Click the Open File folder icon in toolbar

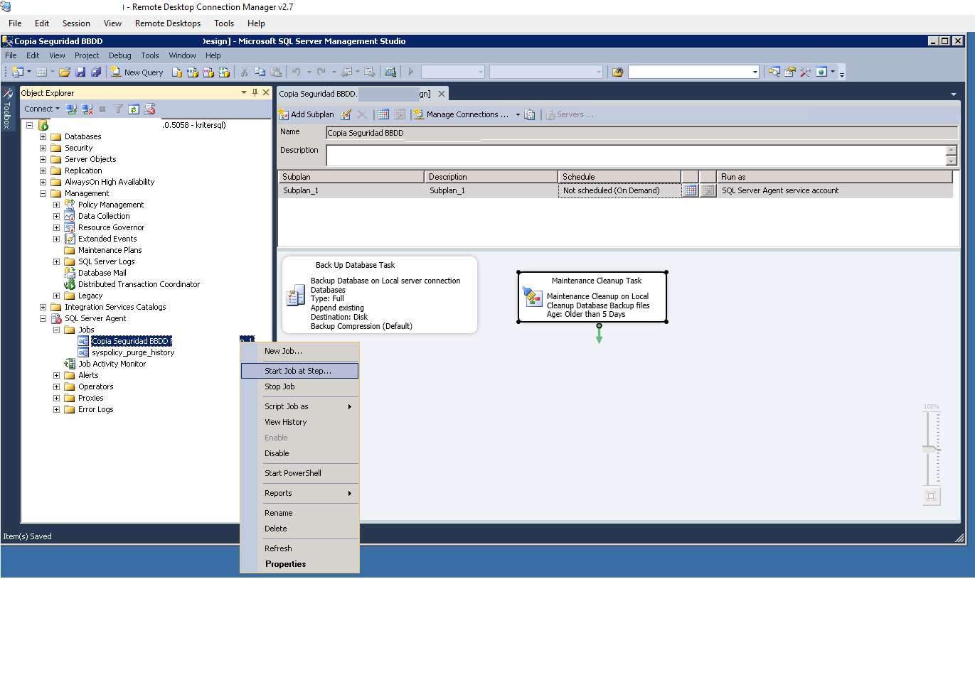(65, 72)
